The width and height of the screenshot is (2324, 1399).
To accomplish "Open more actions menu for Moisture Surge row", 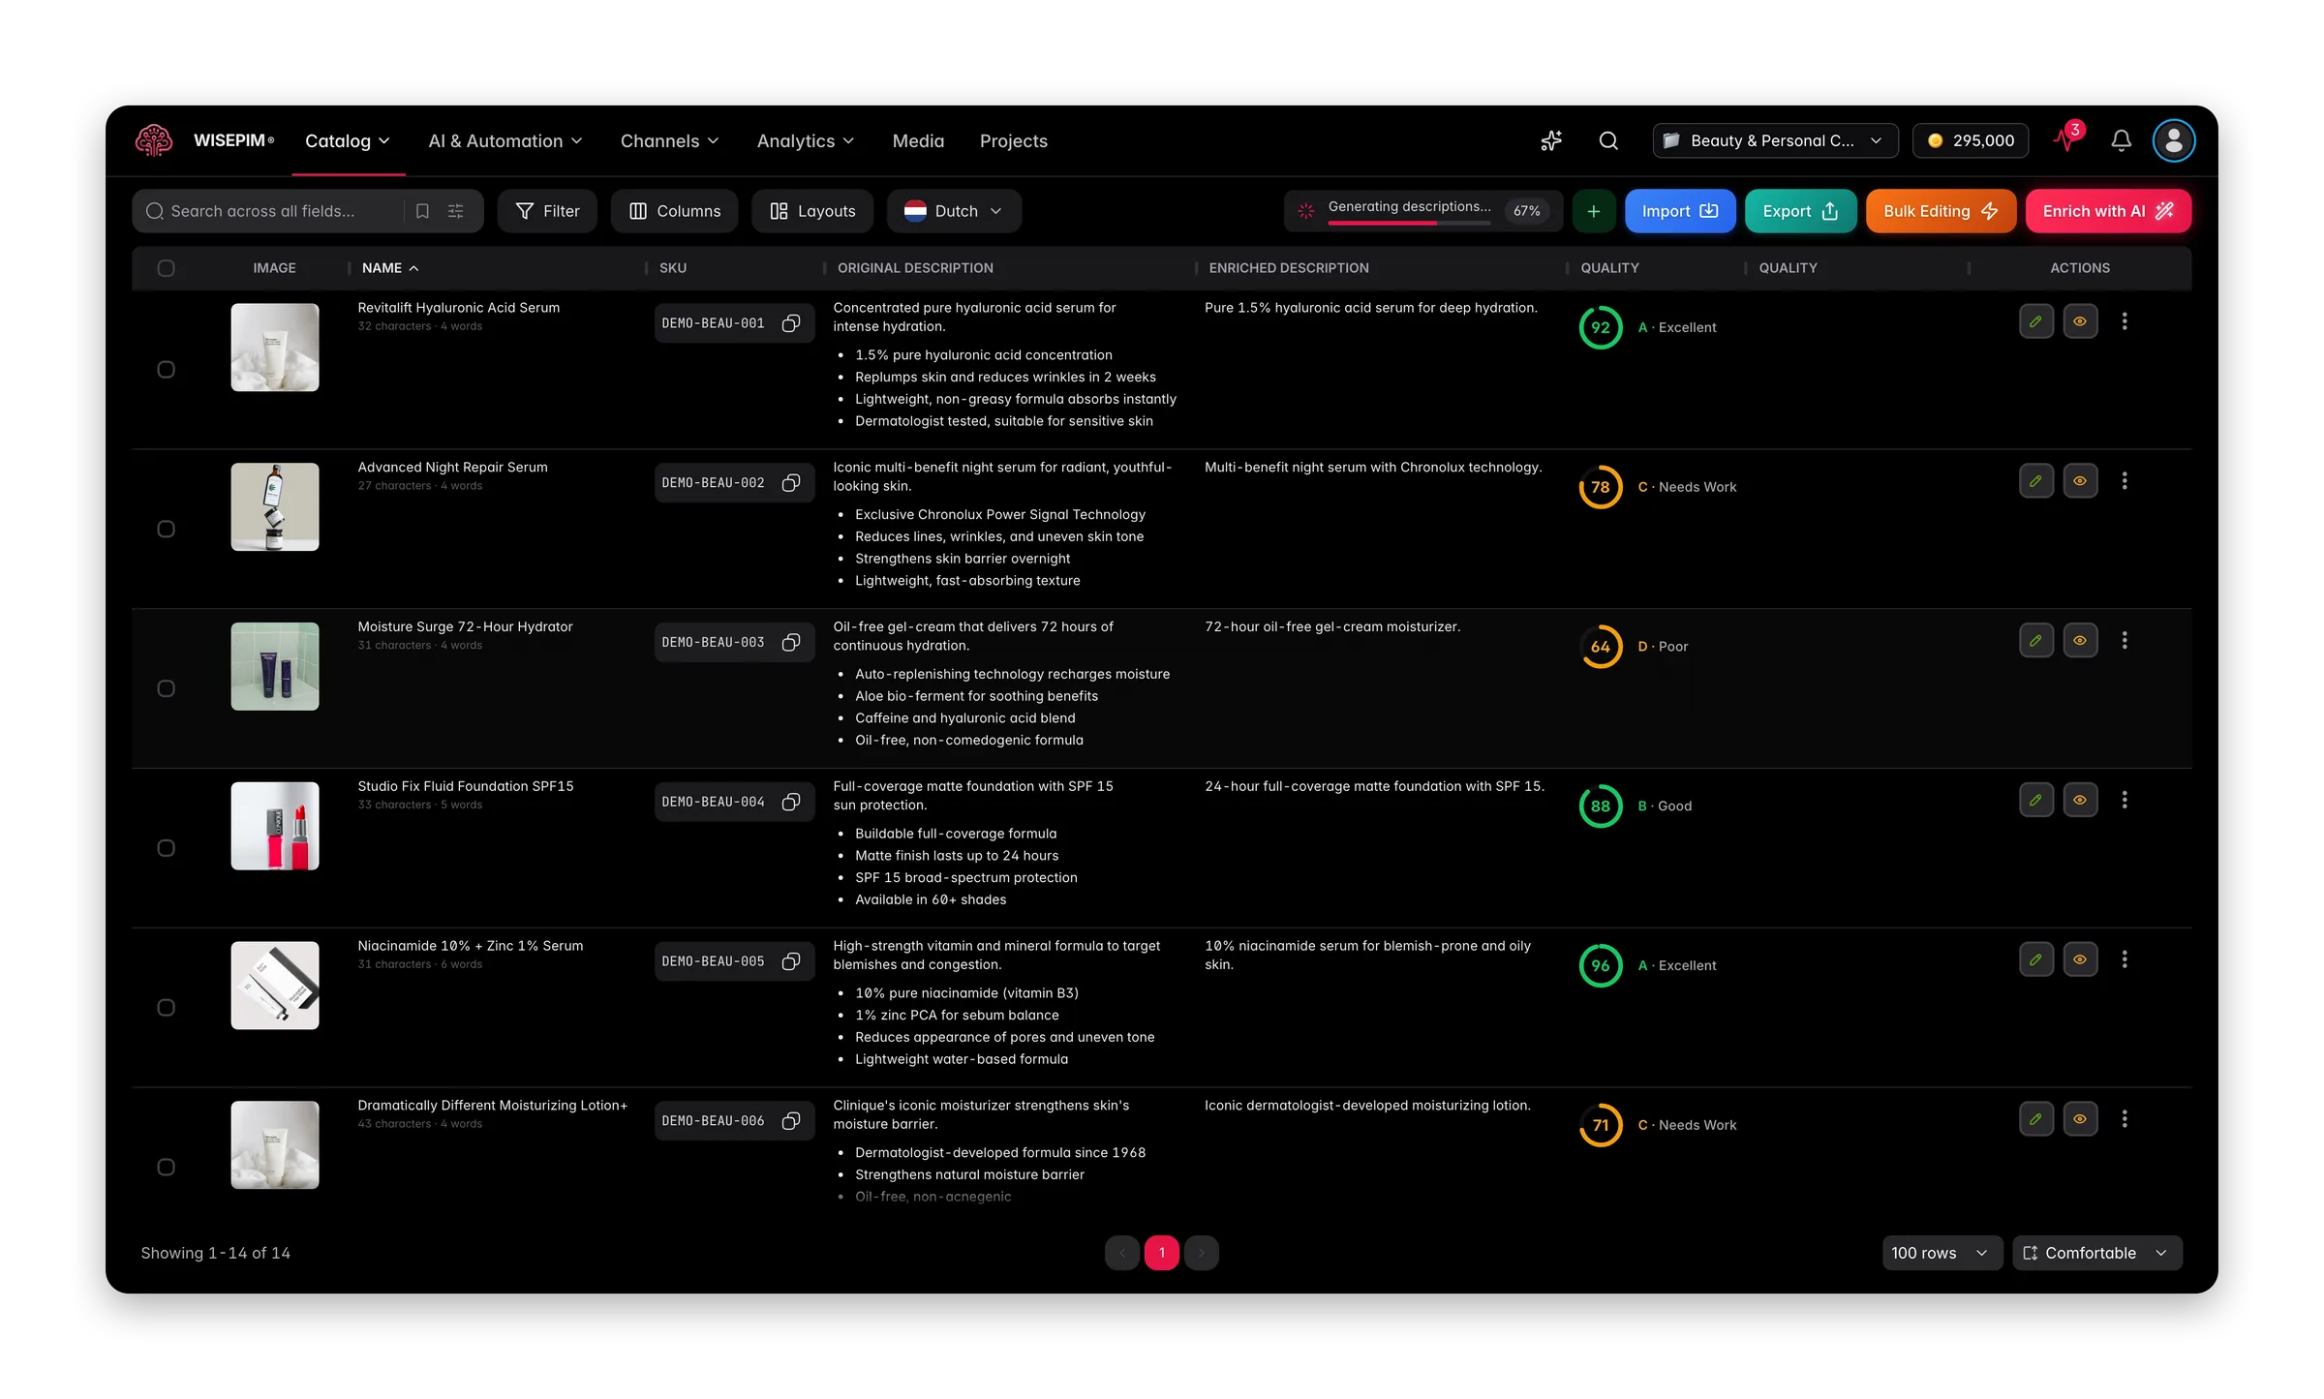I will [x=2125, y=641].
